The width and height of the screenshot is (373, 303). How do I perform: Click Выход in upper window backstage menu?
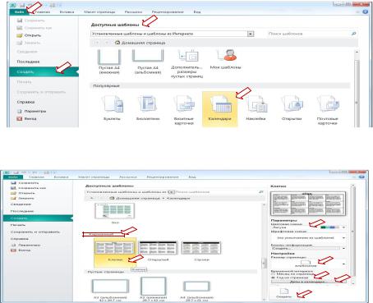point(26,118)
